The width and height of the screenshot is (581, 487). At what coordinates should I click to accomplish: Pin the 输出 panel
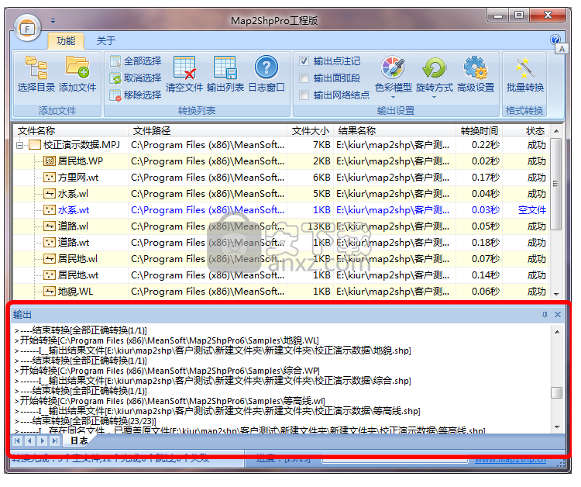[545, 315]
